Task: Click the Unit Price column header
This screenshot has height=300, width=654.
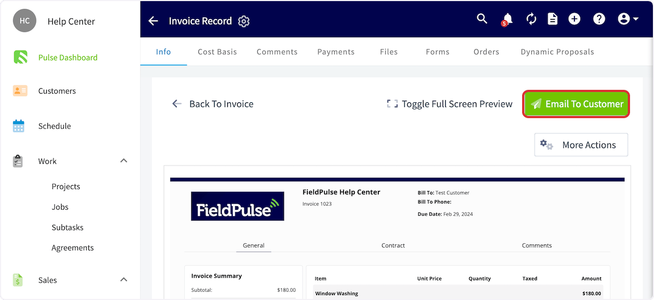Action: point(429,279)
